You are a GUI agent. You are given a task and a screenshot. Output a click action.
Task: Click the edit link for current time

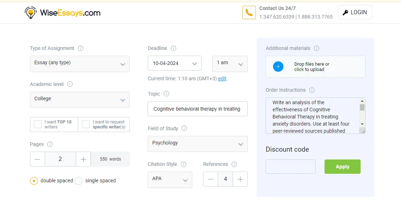pyautogui.click(x=222, y=78)
